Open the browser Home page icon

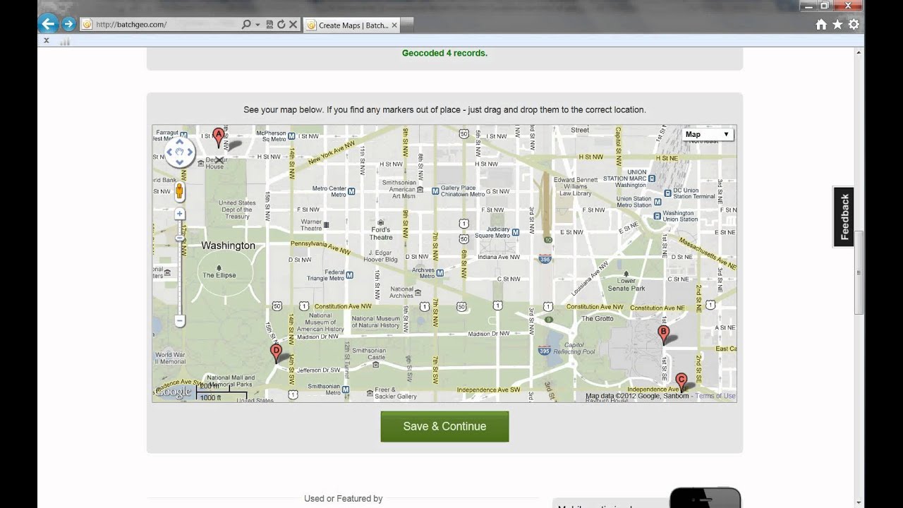click(821, 25)
